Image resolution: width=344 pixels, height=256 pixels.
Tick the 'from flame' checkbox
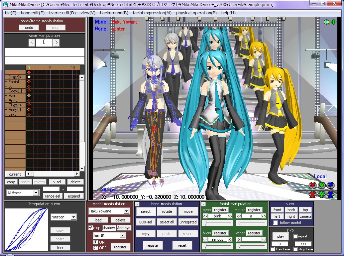[x=273, y=249]
